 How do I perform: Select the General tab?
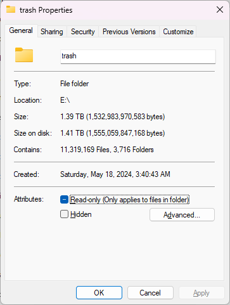pos(21,30)
